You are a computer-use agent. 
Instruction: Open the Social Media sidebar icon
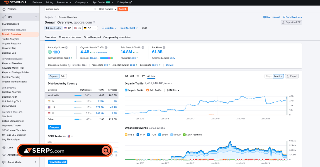point(4,162)
